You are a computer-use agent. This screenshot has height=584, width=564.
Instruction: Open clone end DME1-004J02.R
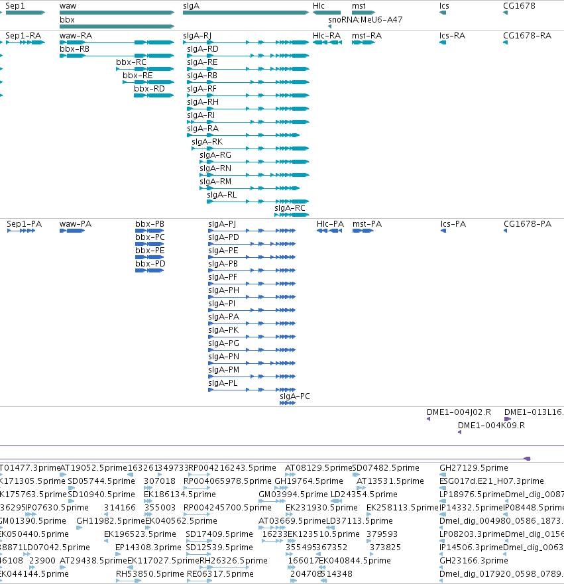coord(429,419)
